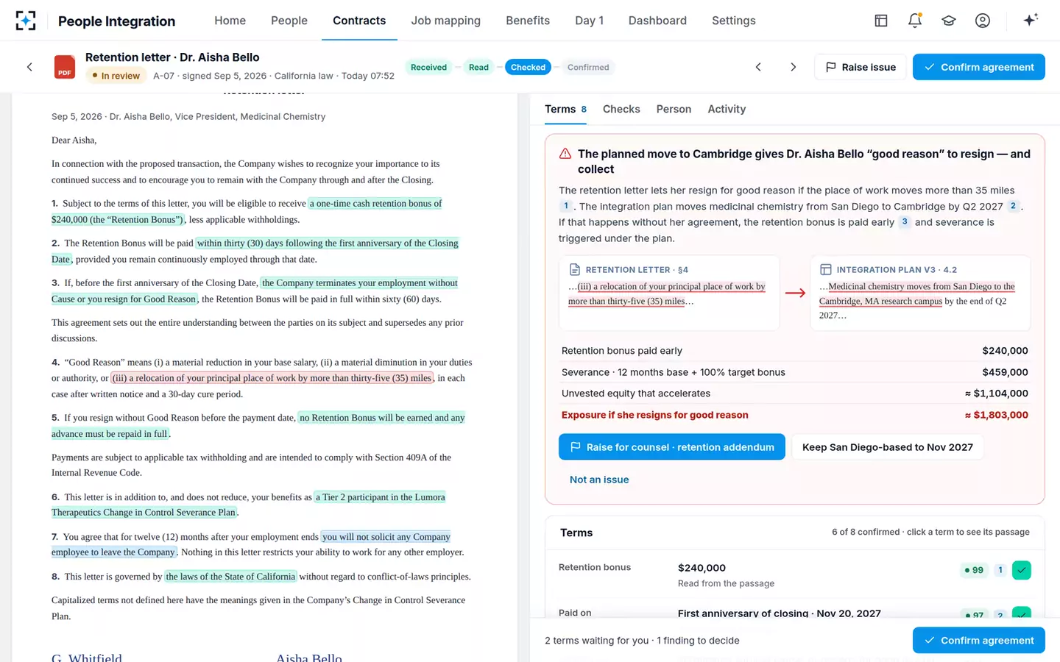
Task: Go to previous contract chevron
Action: tap(758, 67)
